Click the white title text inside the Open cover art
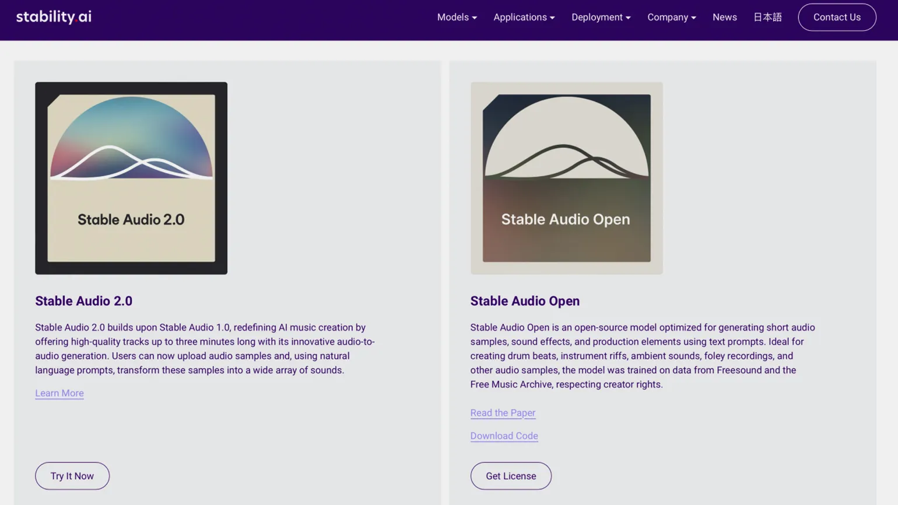 point(566,219)
